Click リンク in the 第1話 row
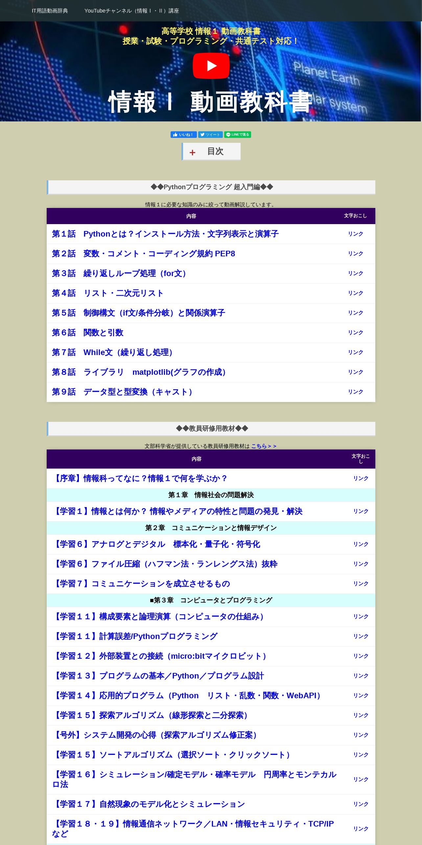 [356, 234]
